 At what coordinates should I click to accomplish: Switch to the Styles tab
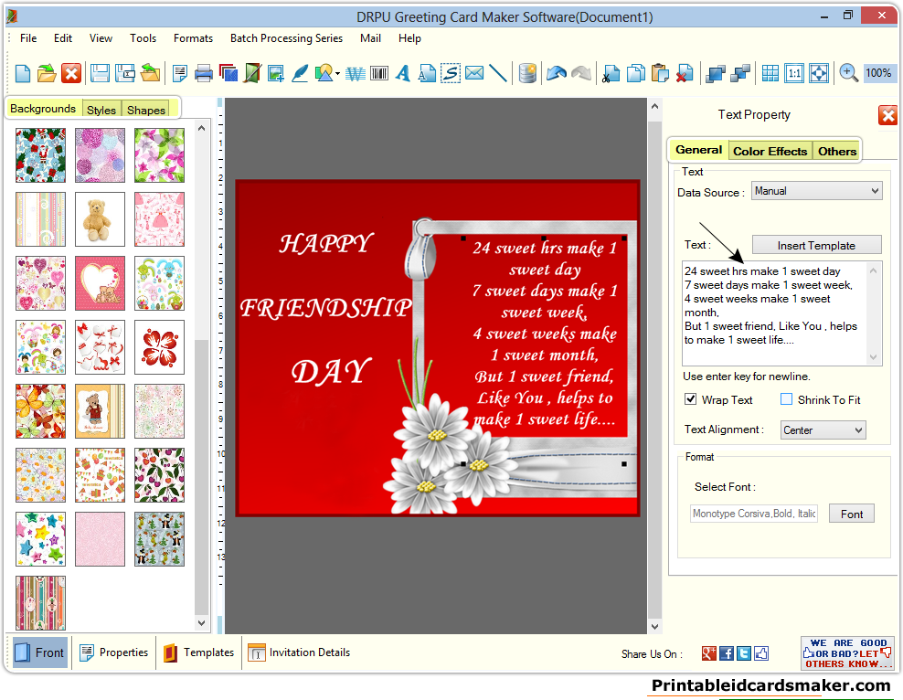[x=101, y=110]
